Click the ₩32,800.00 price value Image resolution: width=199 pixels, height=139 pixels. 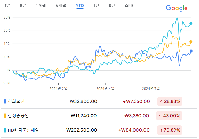pos(83,101)
